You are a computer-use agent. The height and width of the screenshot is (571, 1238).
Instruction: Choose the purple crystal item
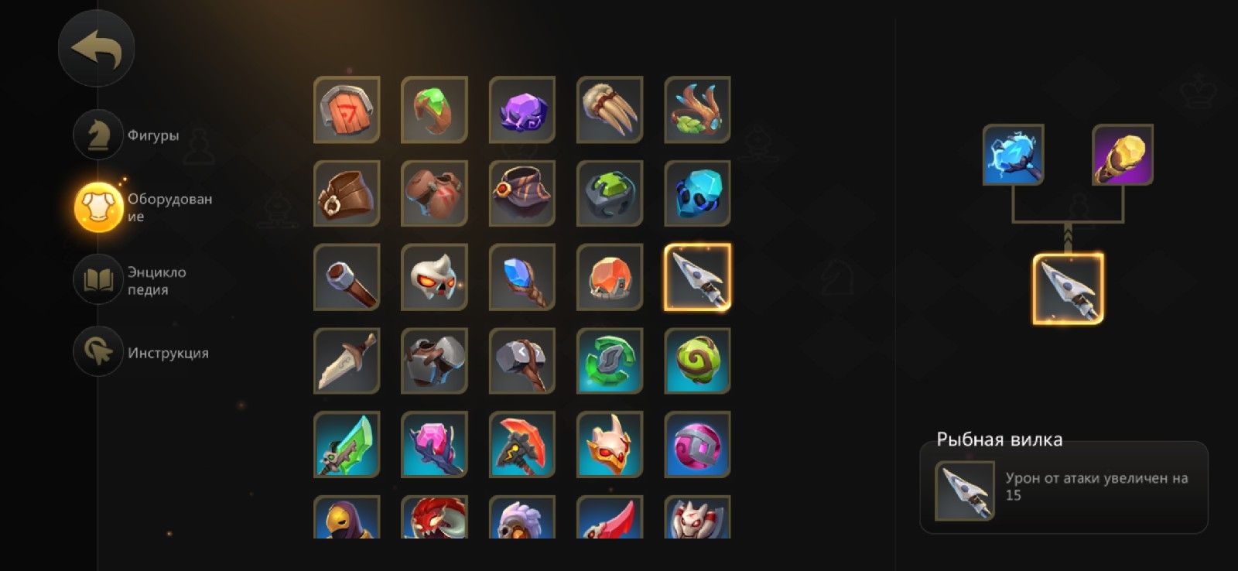point(522,110)
